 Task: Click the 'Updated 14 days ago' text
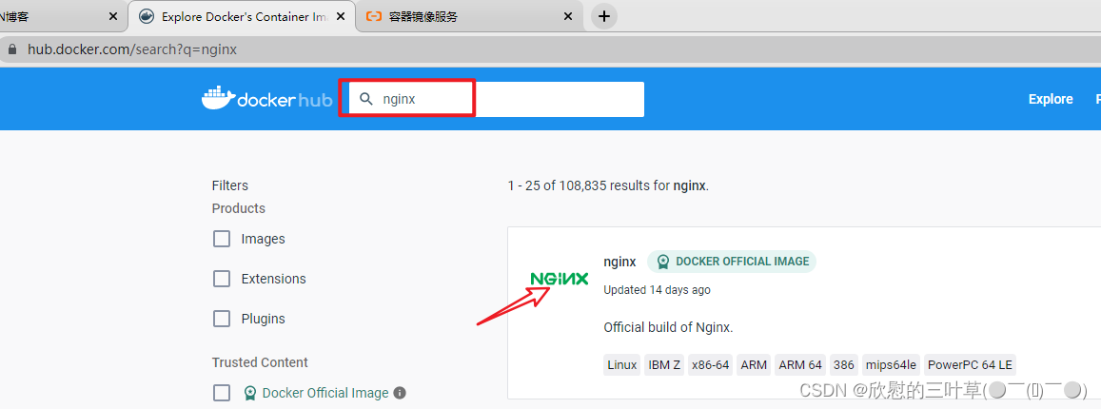tap(657, 290)
